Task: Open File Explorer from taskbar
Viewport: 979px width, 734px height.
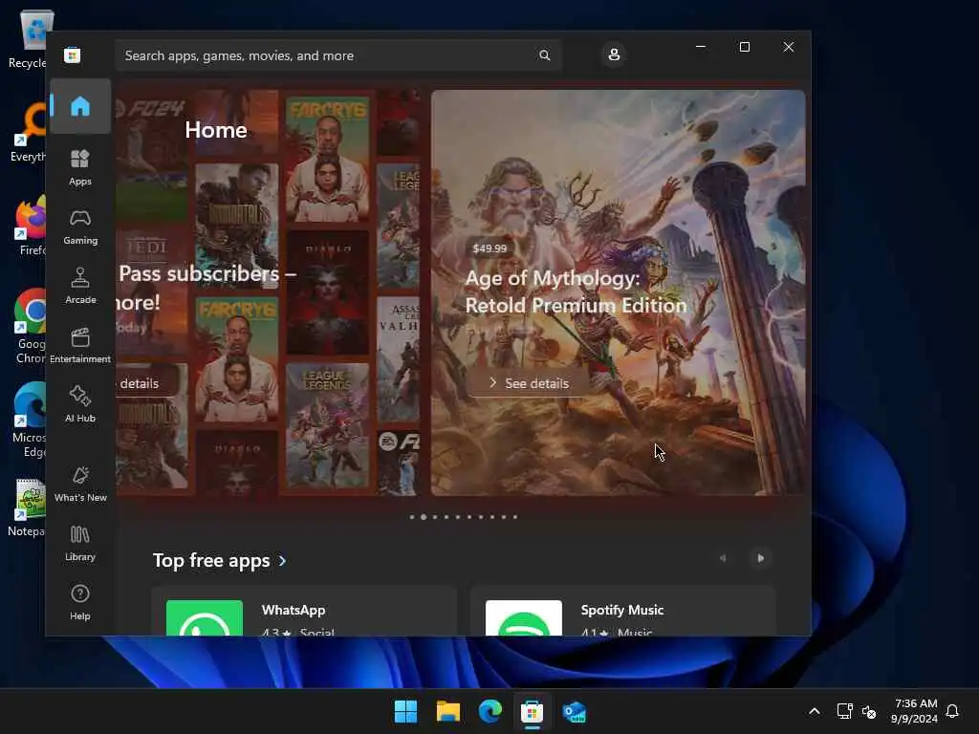Action: [448, 711]
